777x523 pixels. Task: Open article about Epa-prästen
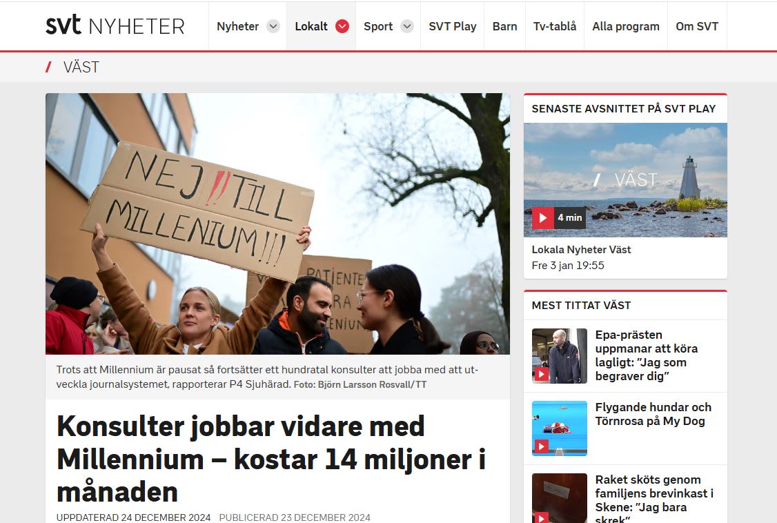click(x=646, y=355)
